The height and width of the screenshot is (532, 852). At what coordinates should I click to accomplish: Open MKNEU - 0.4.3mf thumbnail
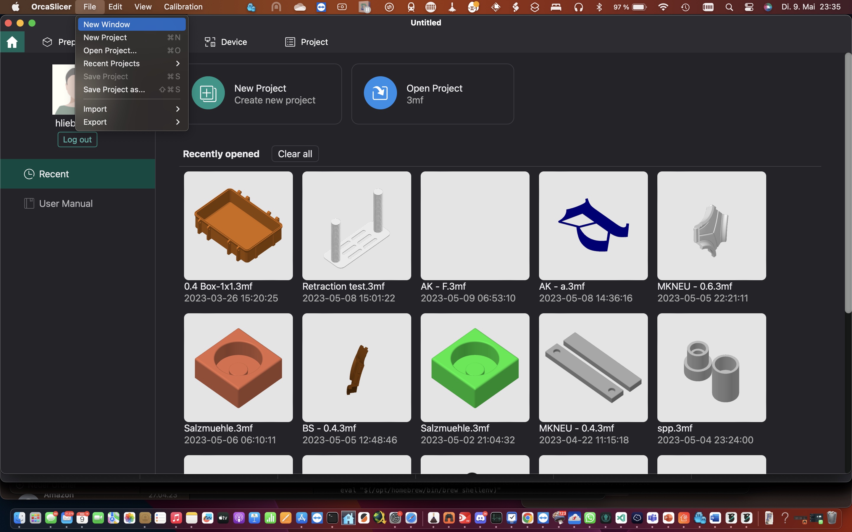click(x=593, y=368)
